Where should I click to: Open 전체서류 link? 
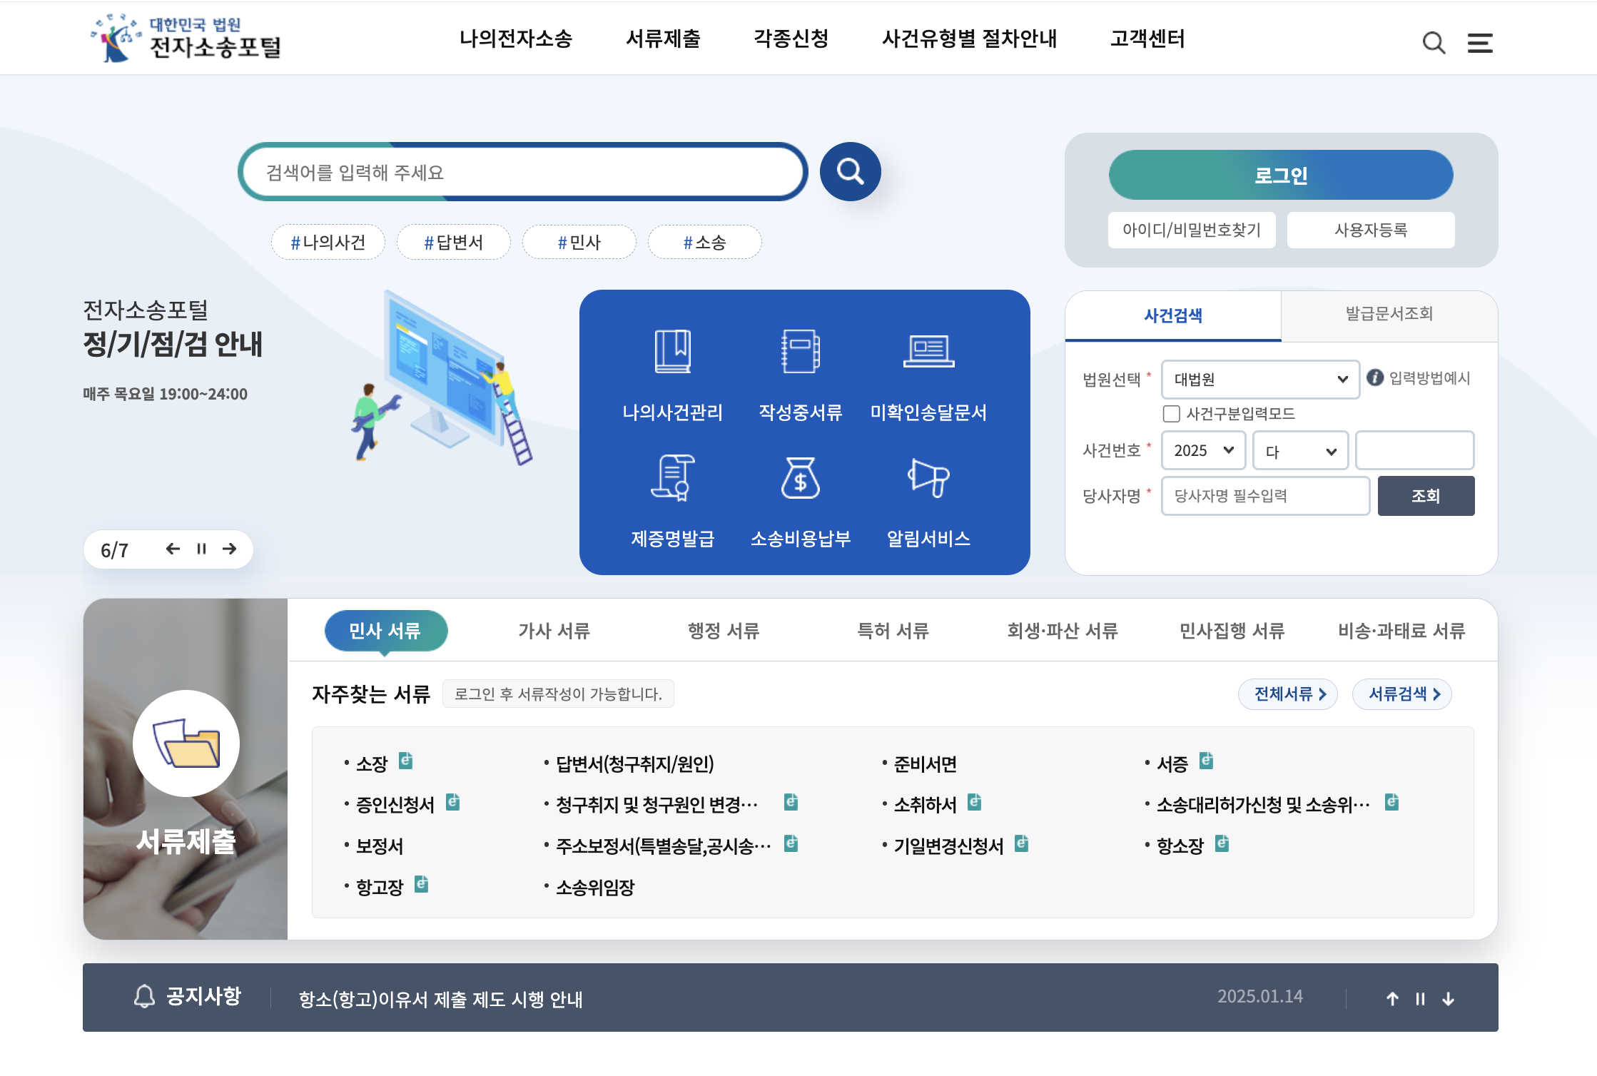1288,694
